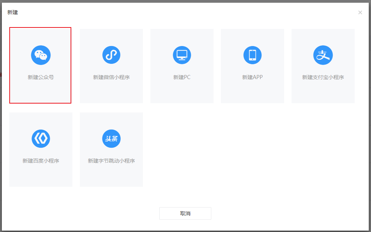The width and height of the screenshot is (371, 232).
Task: Select 新建微信小程序 label
Action: 111,77
